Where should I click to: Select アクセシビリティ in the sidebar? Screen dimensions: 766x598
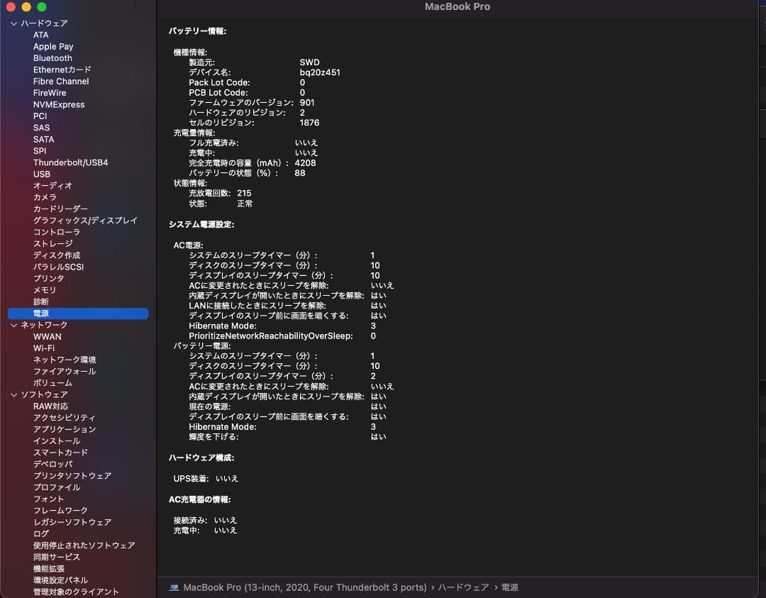(65, 419)
